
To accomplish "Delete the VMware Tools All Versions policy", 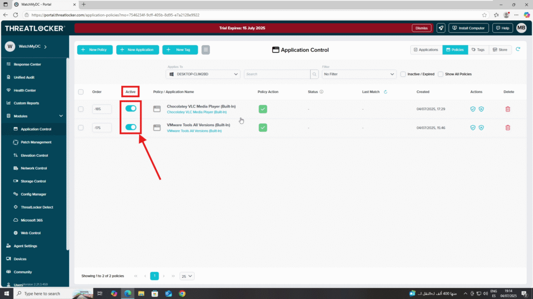I will [x=508, y=128].
